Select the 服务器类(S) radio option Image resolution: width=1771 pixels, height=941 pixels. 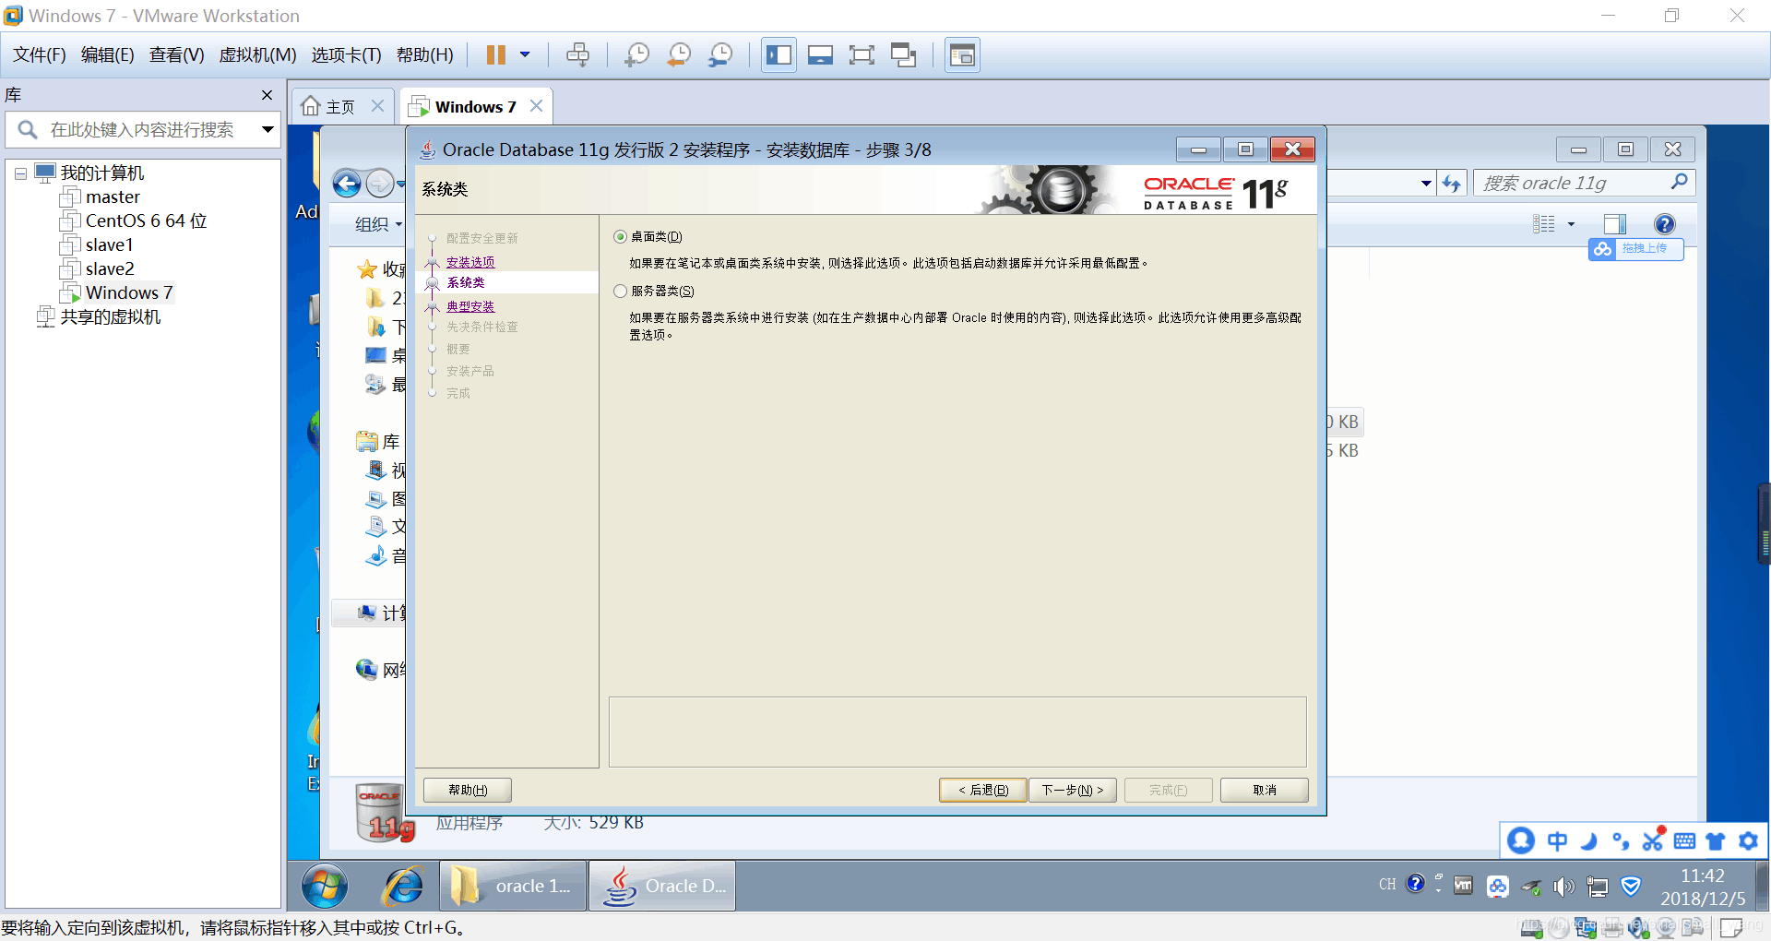tap(620, 292)
